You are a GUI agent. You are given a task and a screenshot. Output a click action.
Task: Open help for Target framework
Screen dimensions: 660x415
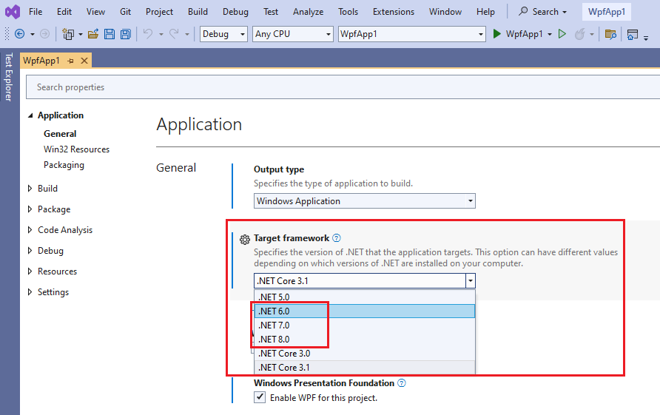tap(337, 237)
